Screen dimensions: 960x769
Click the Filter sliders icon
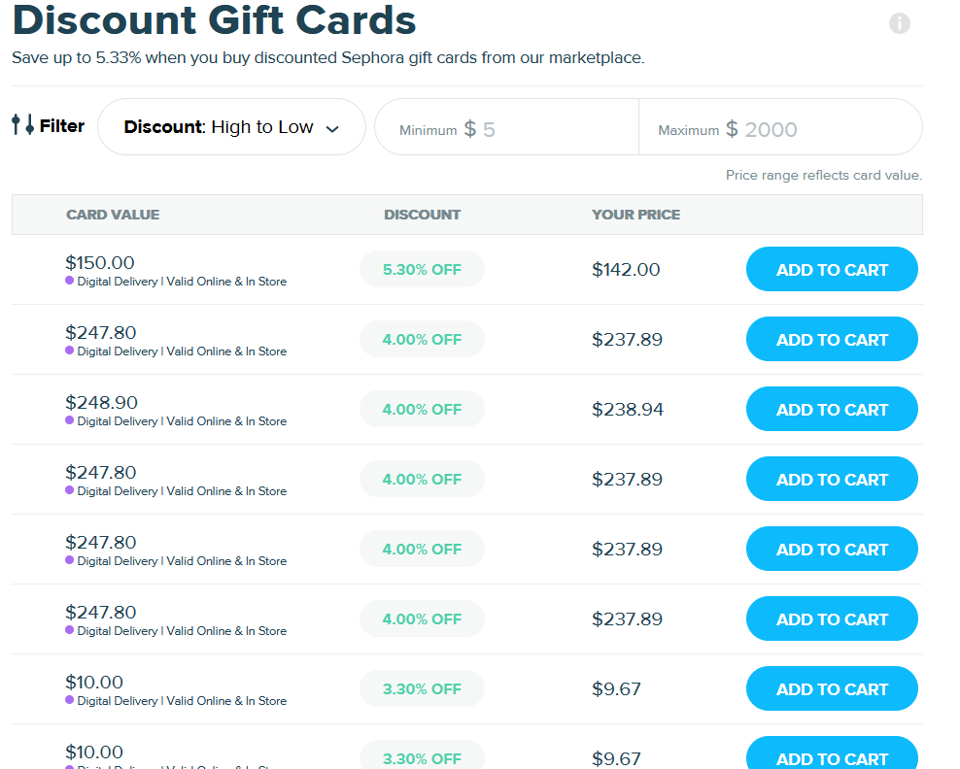click(x=22, y=125)
